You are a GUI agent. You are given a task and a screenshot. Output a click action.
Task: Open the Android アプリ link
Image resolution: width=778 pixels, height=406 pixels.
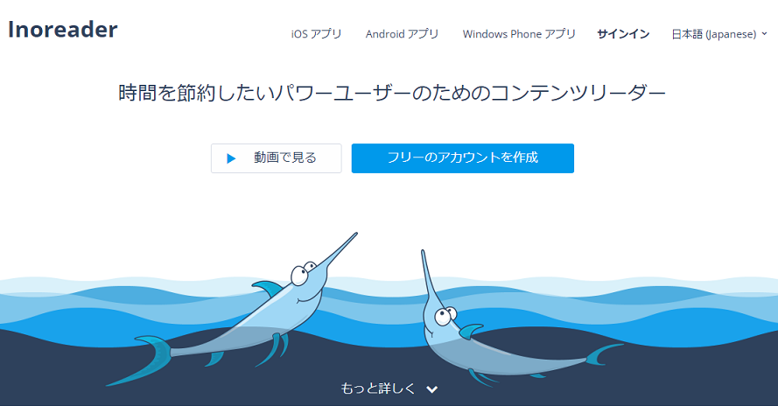(402, 34)
